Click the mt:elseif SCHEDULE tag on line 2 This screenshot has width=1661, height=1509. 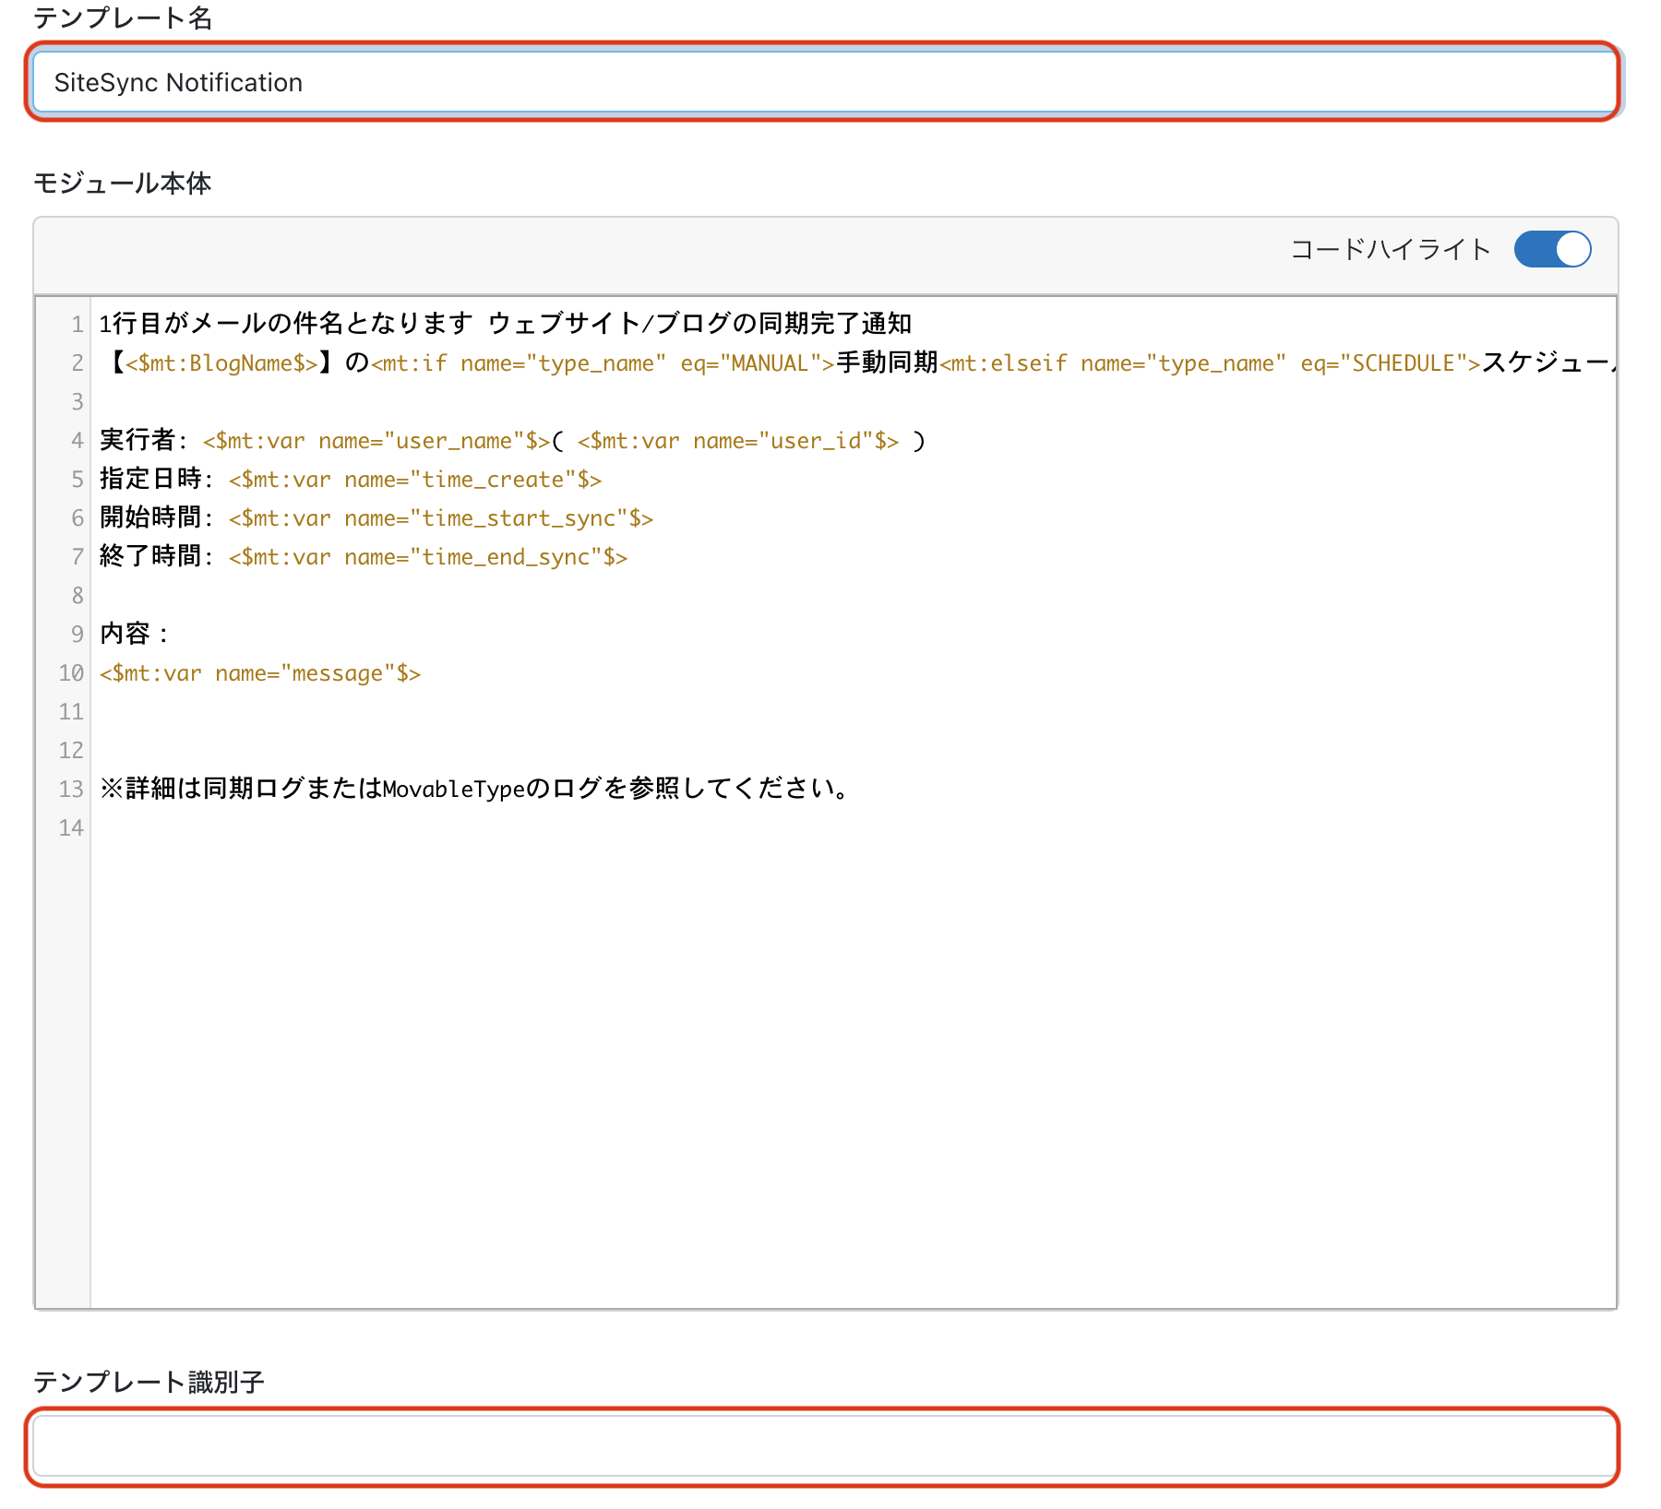point(1210,362)
